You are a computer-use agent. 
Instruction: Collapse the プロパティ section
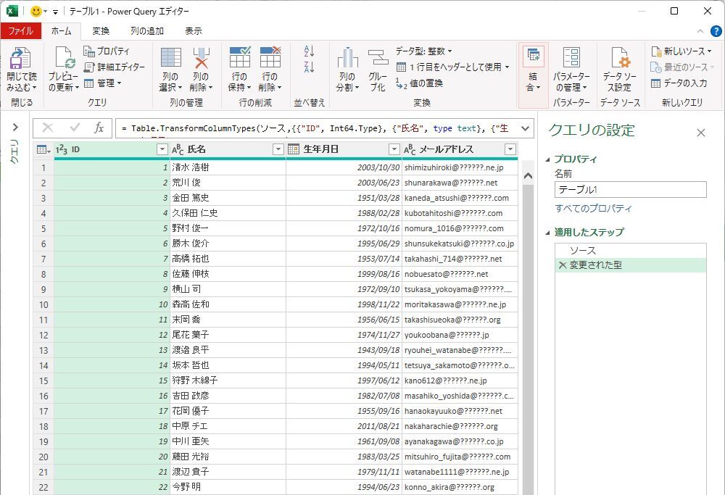tap(548, 159)
